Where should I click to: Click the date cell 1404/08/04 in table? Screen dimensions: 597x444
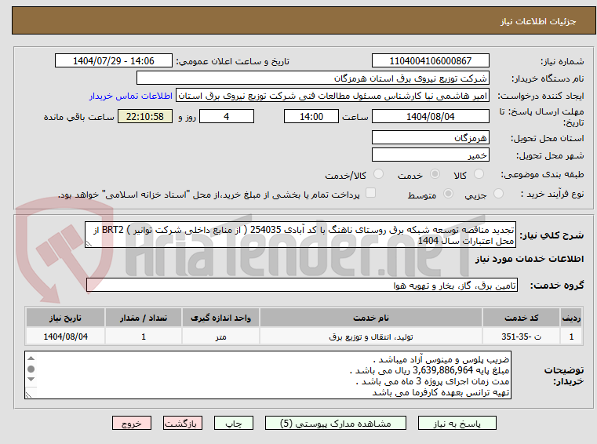65,337
